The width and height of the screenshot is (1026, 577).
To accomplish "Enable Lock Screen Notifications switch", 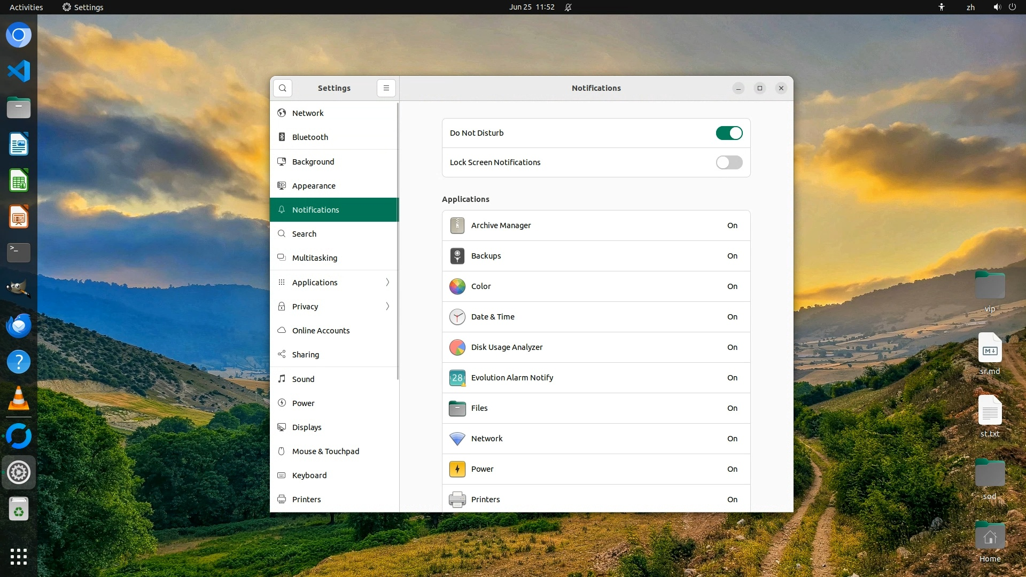I will (729, 162).
